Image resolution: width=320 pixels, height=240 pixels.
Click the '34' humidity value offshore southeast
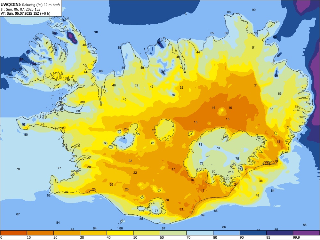[x=261, y=181]
